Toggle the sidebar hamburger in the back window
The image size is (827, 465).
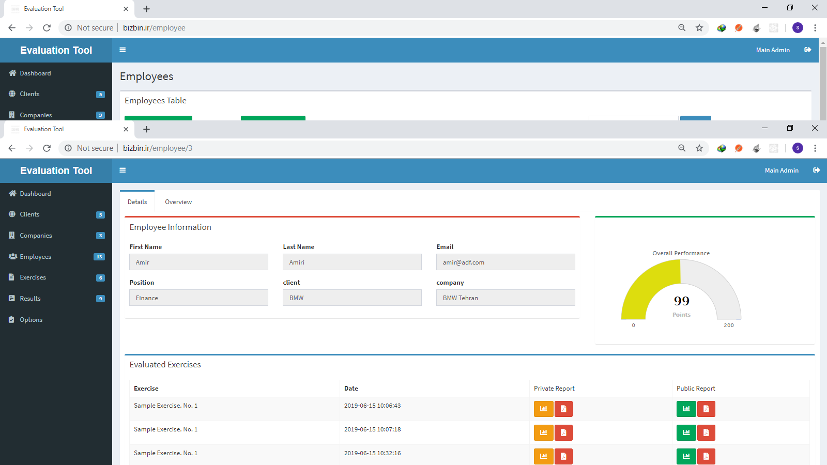point(122,50)
